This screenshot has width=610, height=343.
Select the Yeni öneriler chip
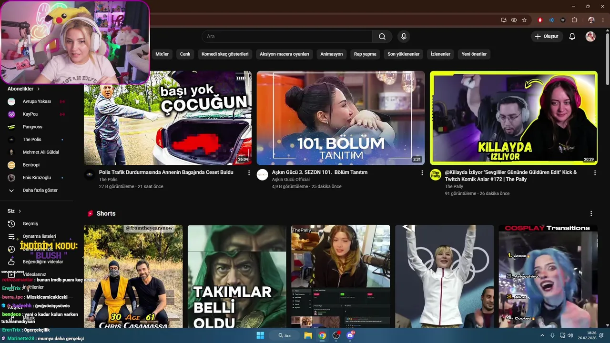[474, 54]
